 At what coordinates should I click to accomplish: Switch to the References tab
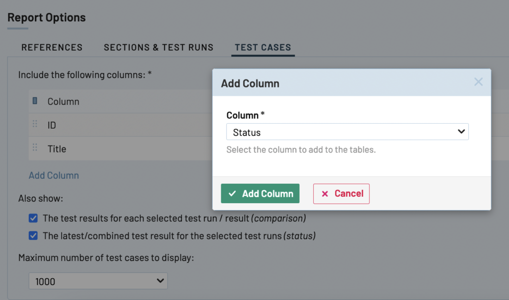click(x=52, y=48)
